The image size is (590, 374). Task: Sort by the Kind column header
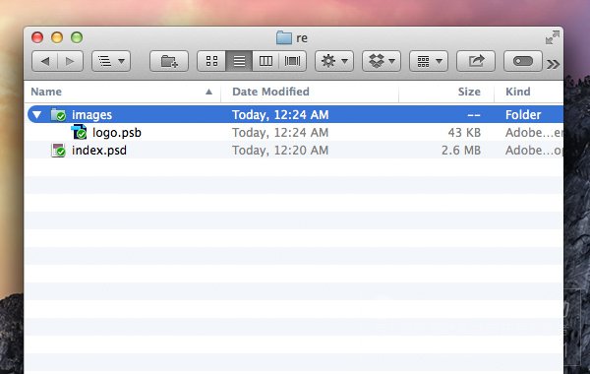529,92
